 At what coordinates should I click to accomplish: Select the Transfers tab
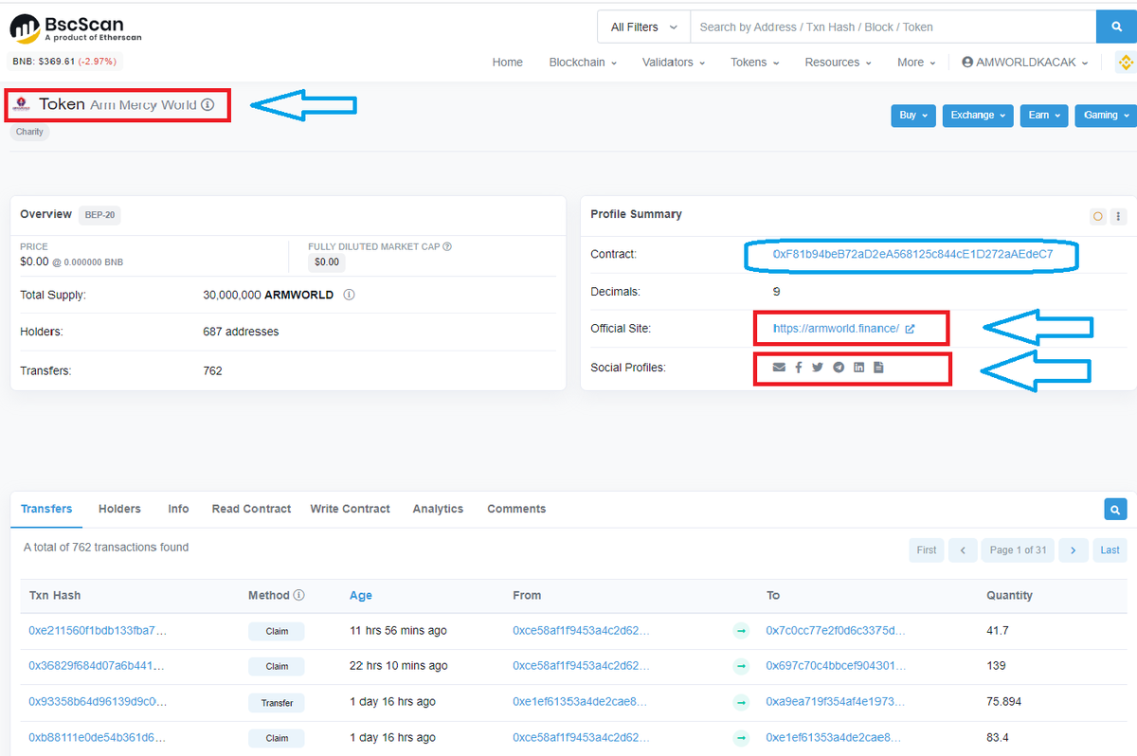46,509
